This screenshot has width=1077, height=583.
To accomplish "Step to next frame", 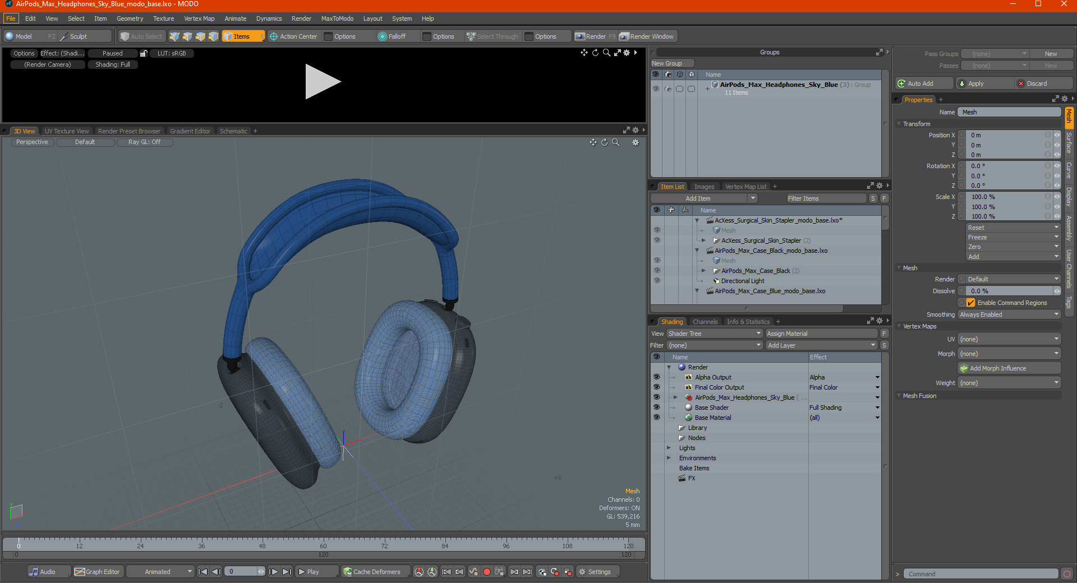I will pyautogui.click(x=273, y=572).
